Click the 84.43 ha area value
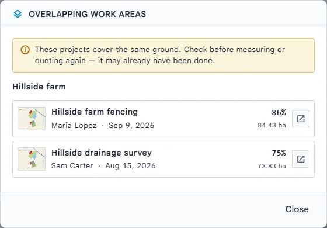Screen dimensions: 327x228 point(272,125)
